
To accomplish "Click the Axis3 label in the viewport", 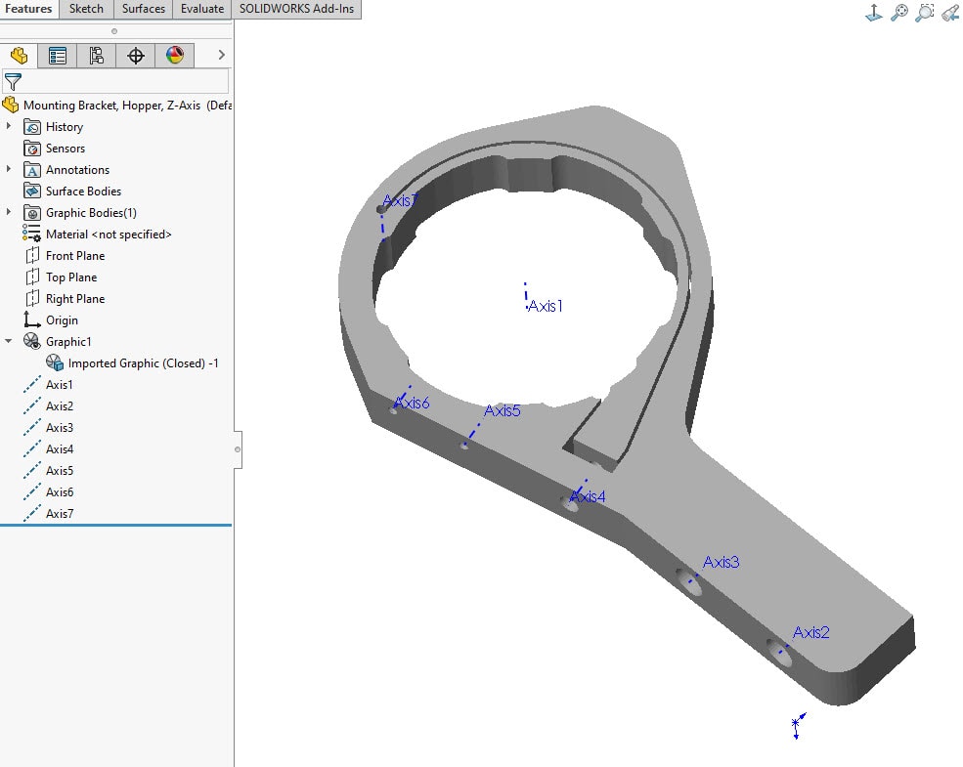I will [721, 562].
